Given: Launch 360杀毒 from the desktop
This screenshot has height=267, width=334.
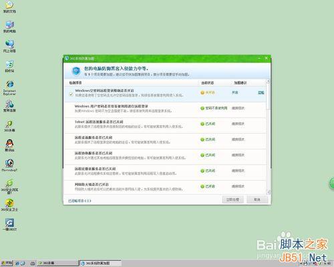Looking at the screenshot, I should pos(9,126).
